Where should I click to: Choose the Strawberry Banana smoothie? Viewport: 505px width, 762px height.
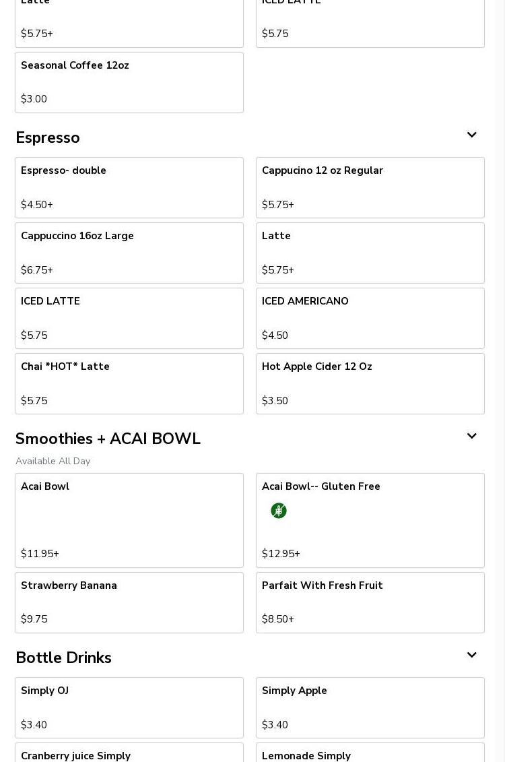coord(129,602)
